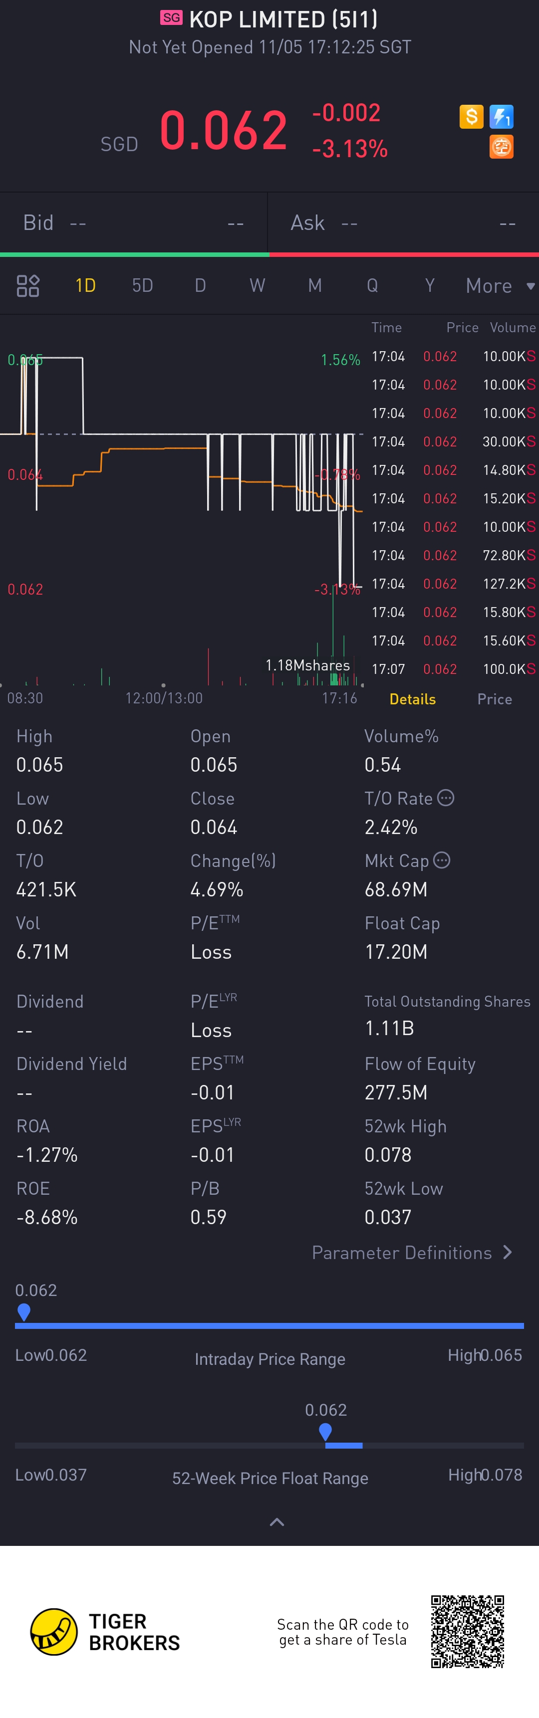Viewport: 539px width, 1718px height.
Task: Tap the pink SG market badge
Action: point(172,18)
